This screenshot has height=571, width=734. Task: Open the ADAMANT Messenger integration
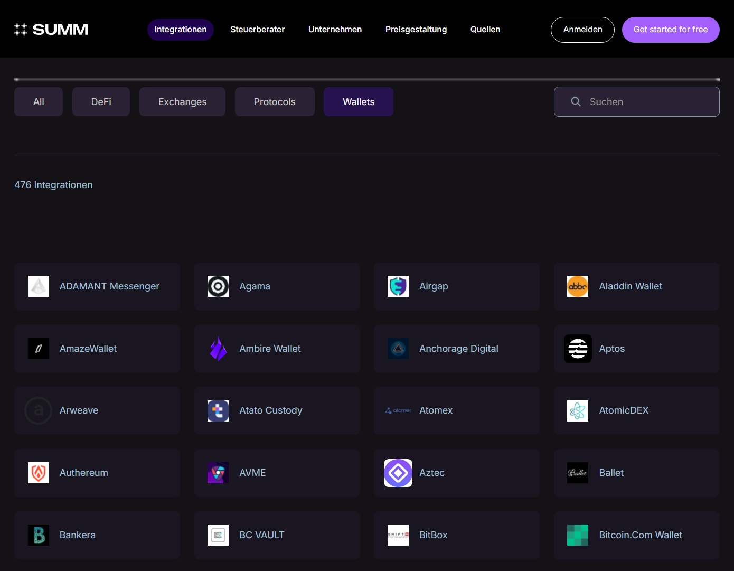(x=97, y=286)
